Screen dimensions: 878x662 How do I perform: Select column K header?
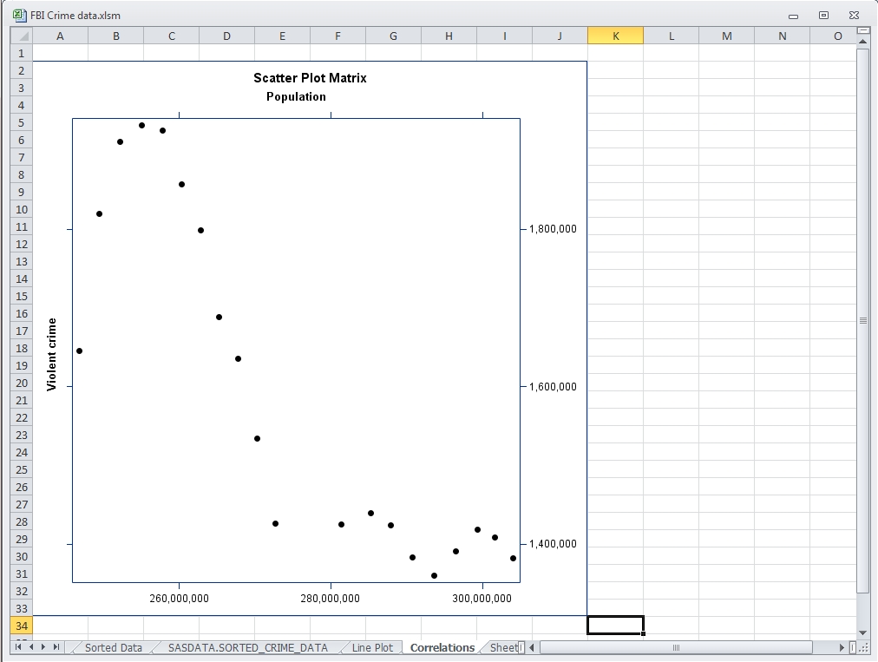point(615,36)
